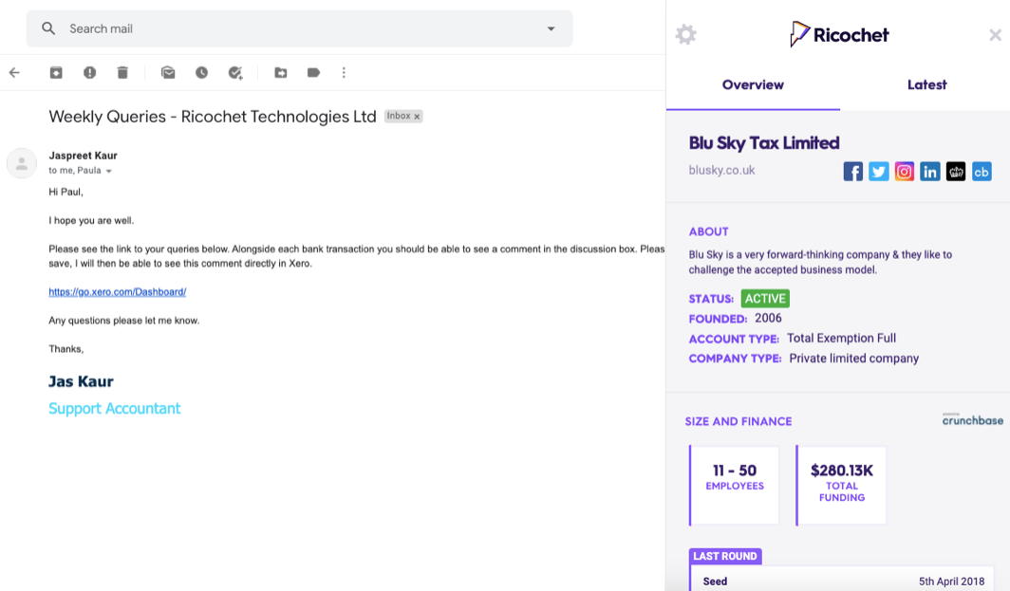Delete email with trash icon
The width and height of the screenshot is (1010, 591).
coord(122,73)
